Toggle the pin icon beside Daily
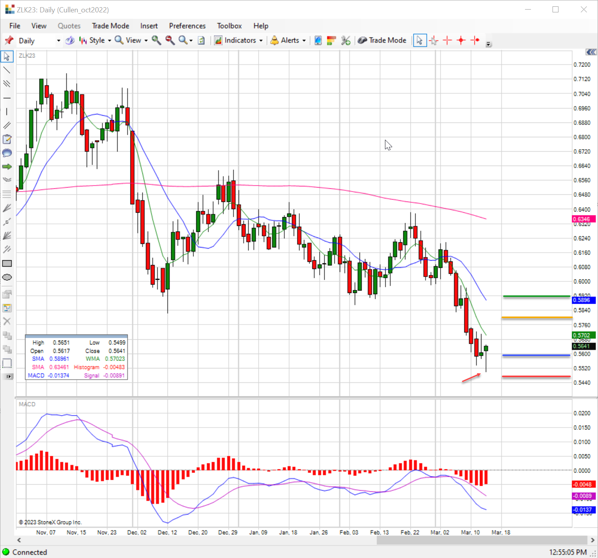The height and width of the screenshot is (558, 598). coord(9,40)
